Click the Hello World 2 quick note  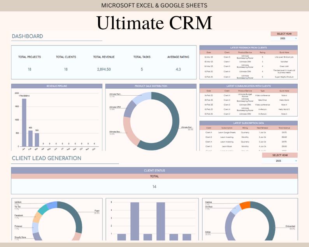pos(284,109)
